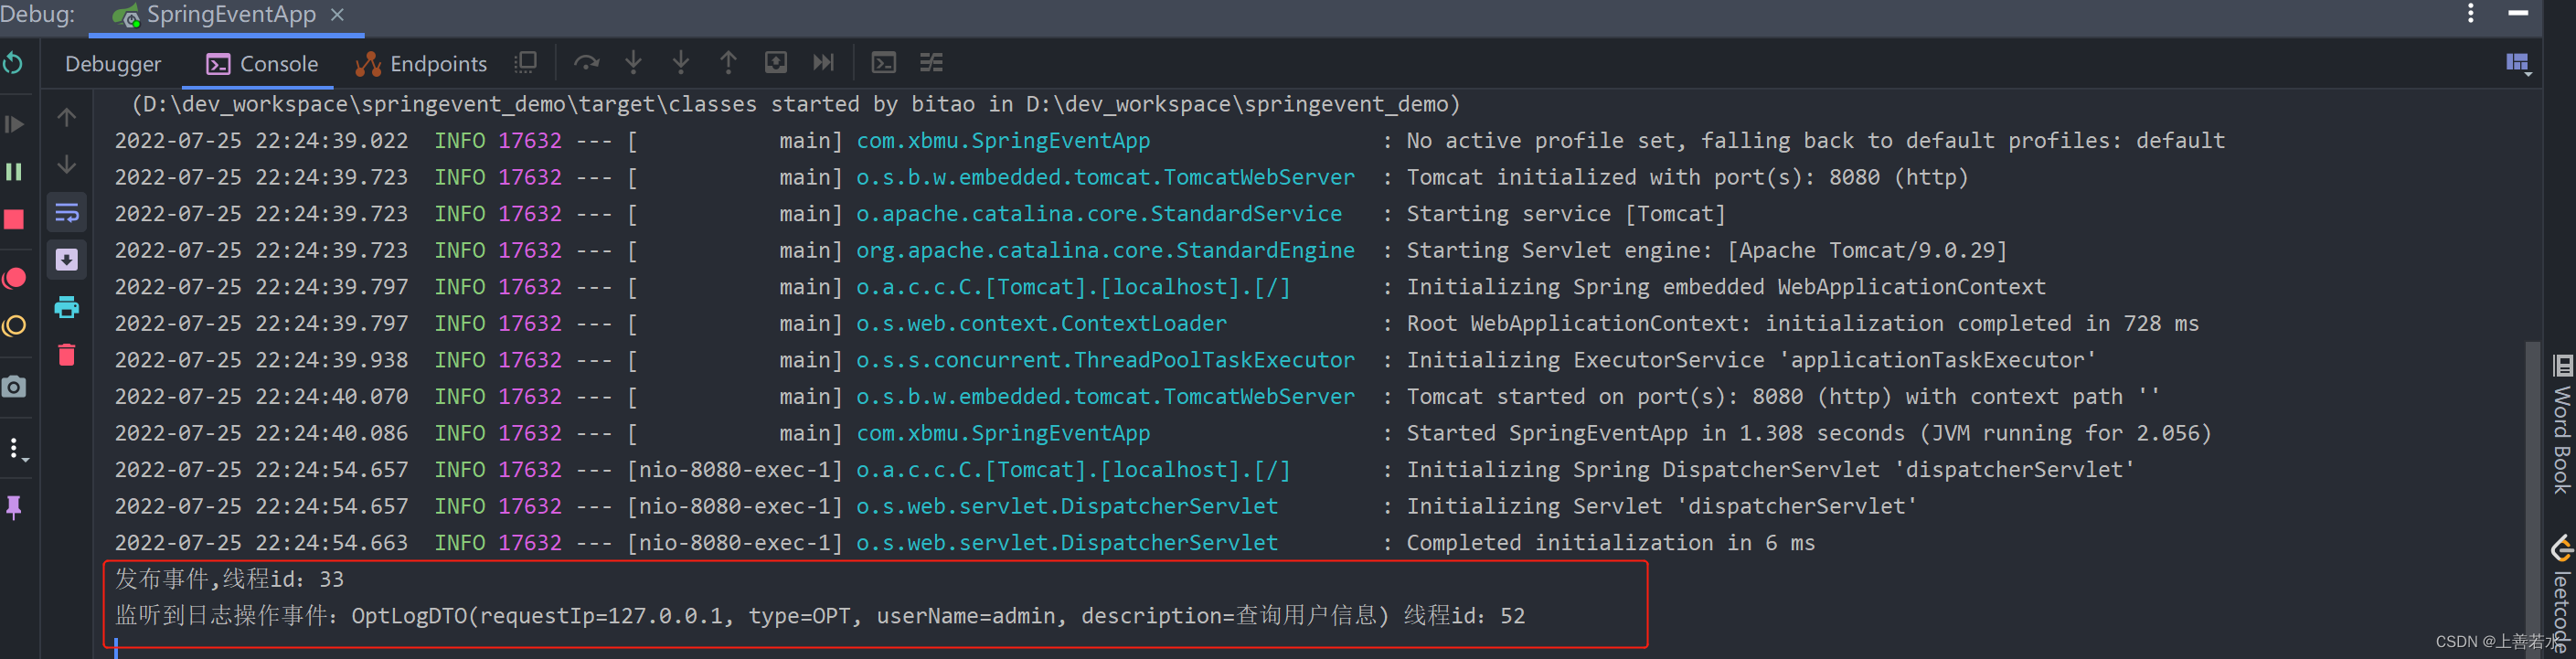Rerun the SpringEventApp debug session
This screenshot has height=659, width=2576.
13,63
